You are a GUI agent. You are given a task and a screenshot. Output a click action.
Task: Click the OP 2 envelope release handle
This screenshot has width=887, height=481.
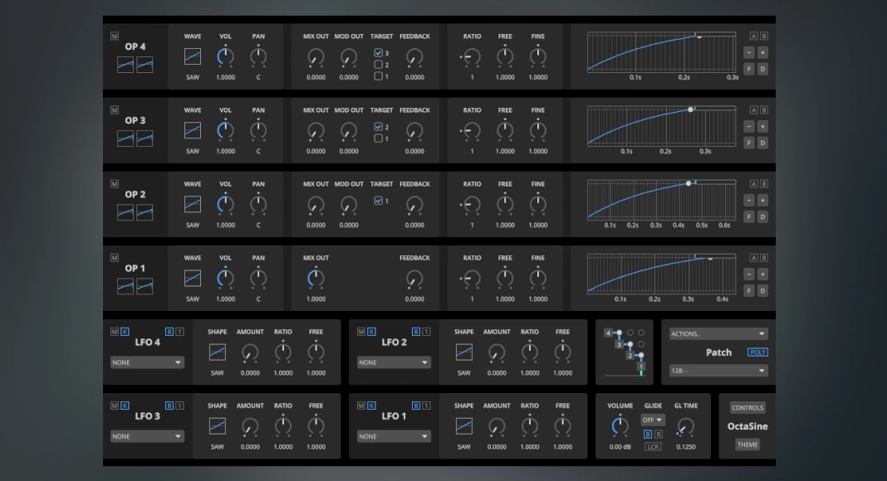click(x=694, y=182)
